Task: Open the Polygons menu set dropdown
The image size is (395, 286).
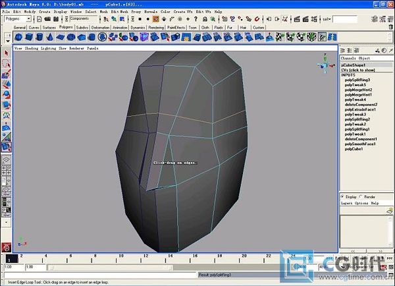Action: [18, 19]
